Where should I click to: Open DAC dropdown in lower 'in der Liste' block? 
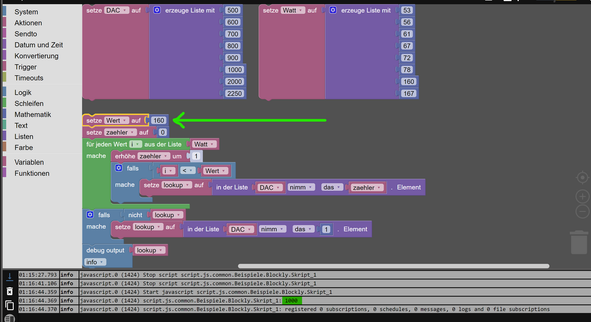[241, 229]
